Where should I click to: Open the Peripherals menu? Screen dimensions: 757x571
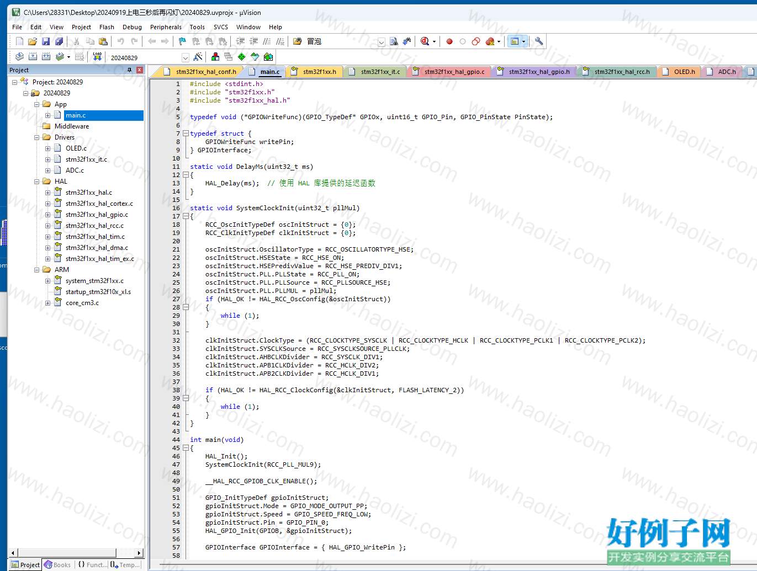(x=166, y=27)
